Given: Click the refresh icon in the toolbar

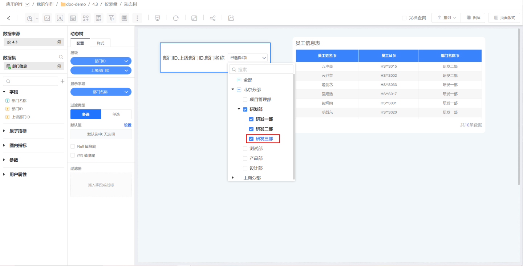Looking at the screenshot, I should point(176,18).
